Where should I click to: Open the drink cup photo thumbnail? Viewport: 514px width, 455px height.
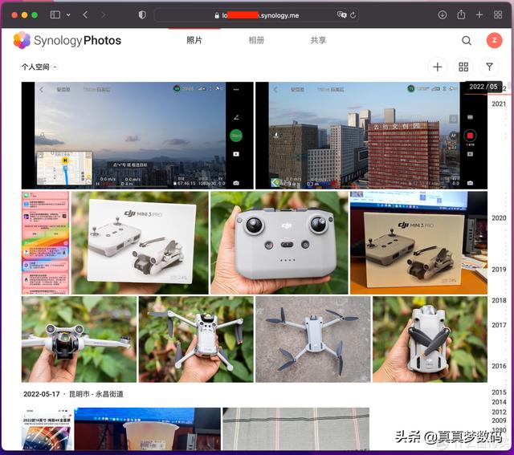[148, 429]
